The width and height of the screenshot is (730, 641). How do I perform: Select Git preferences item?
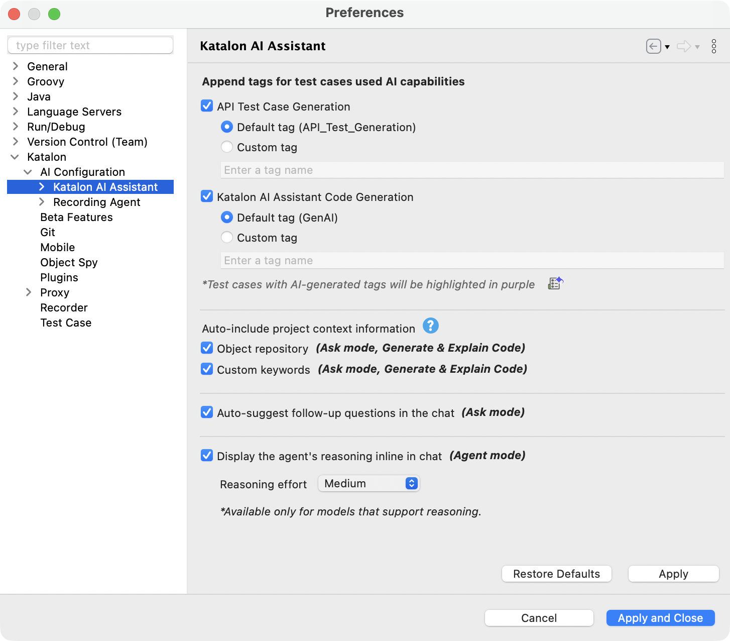(x=48, y=232)
